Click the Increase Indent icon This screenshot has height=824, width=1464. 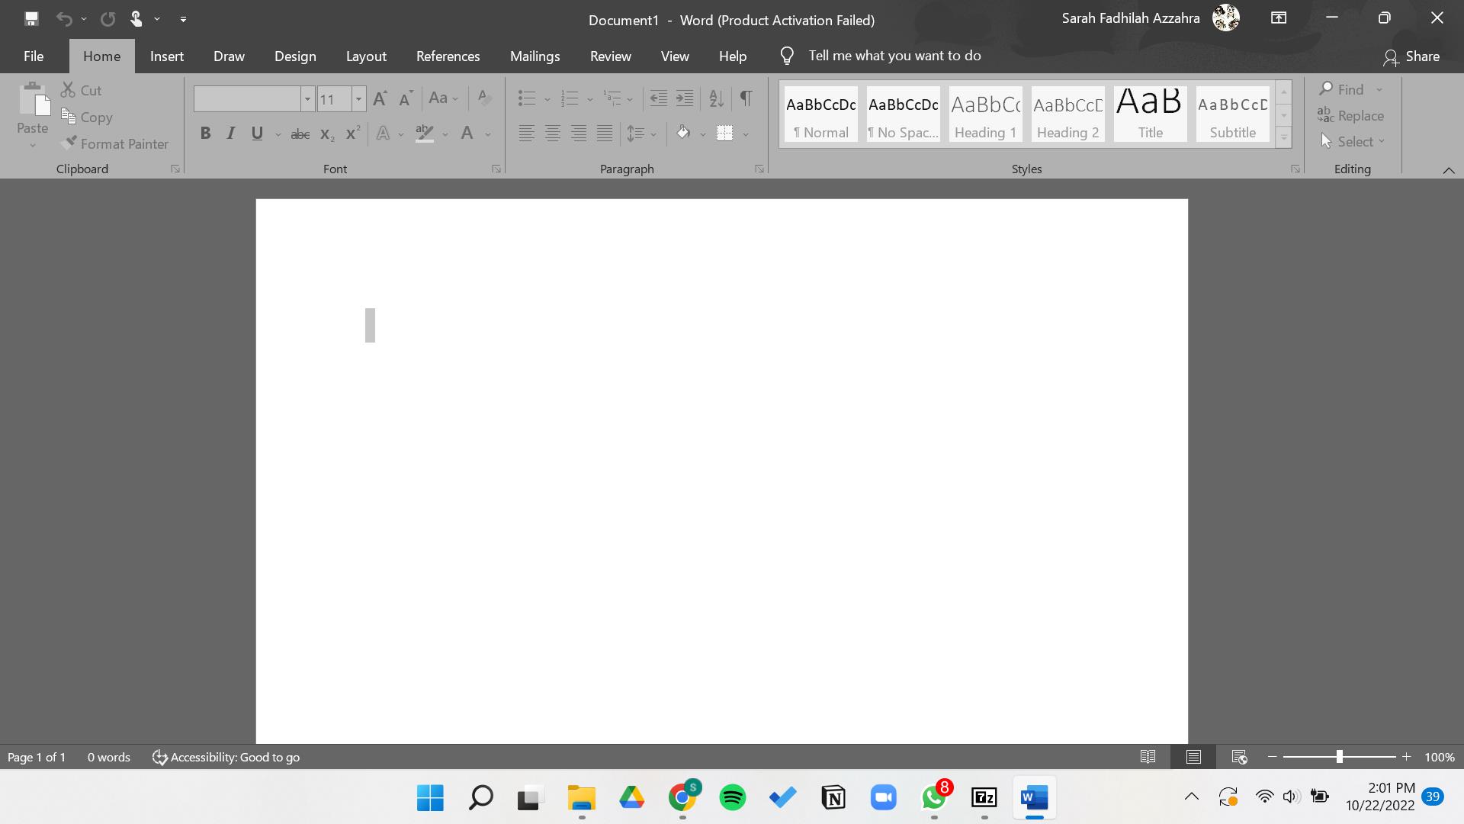[x=685, y=98]
